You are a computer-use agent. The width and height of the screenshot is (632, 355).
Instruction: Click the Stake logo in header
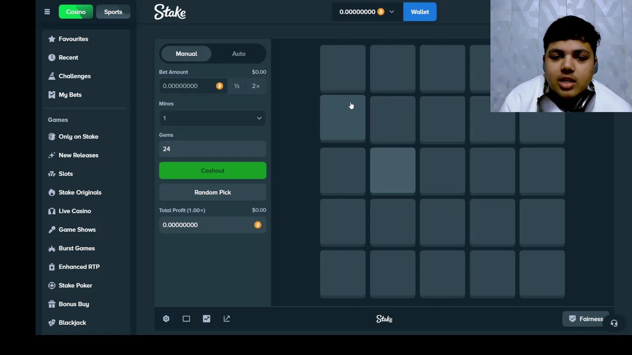point(170,12)
